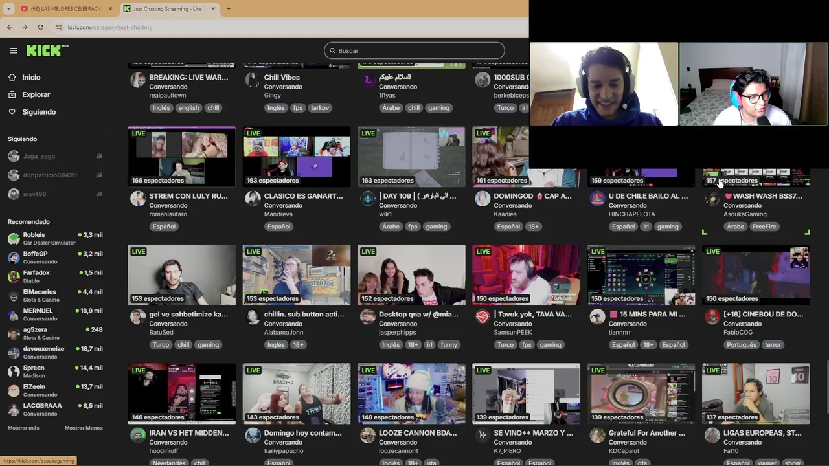Screen dimensions: 829x466
Task: Open a new browser tab
Action: pos(229,9)
